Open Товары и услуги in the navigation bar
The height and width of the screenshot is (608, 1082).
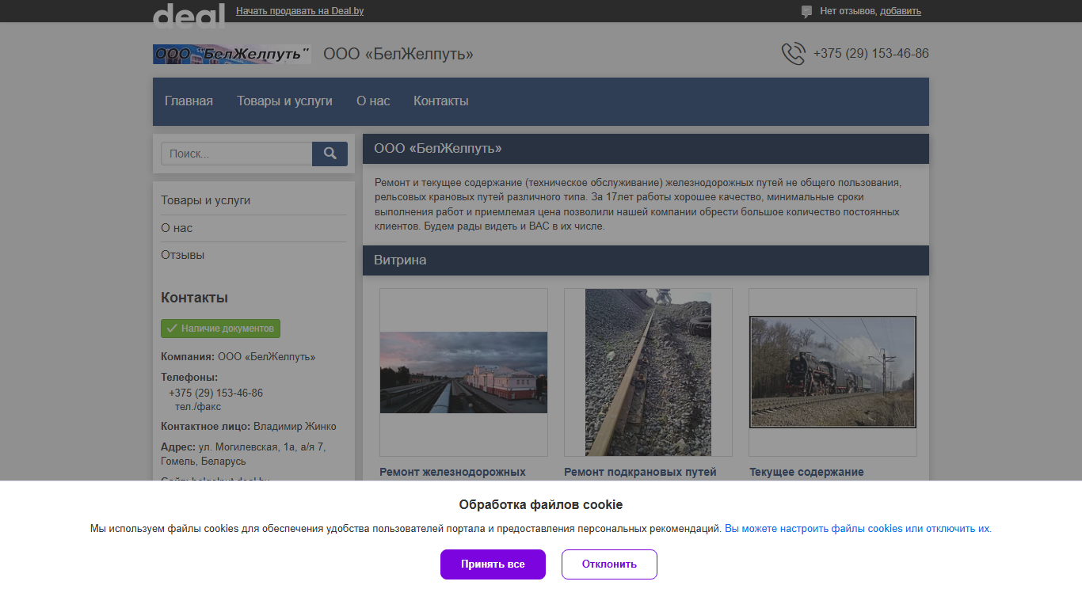[284, 101]
